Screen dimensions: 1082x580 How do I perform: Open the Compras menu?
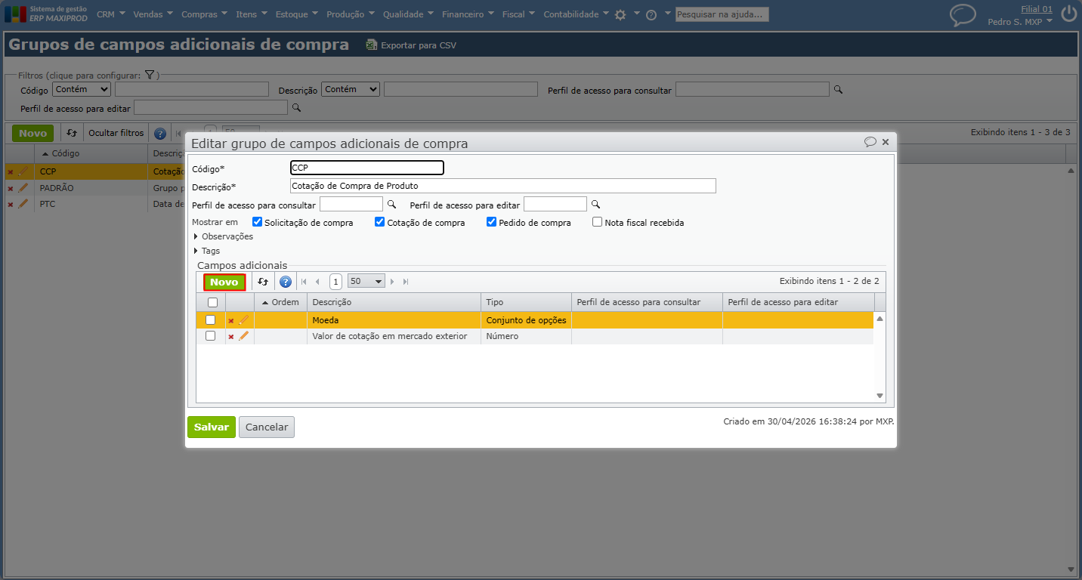pos(205,14)
